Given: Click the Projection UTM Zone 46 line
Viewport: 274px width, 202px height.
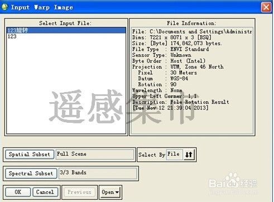Looking at the screenshot, I should click(178, 67).
